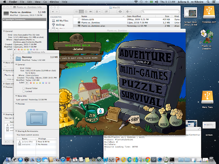Collapse Spotlight Comments section

[x=4, y=19]
